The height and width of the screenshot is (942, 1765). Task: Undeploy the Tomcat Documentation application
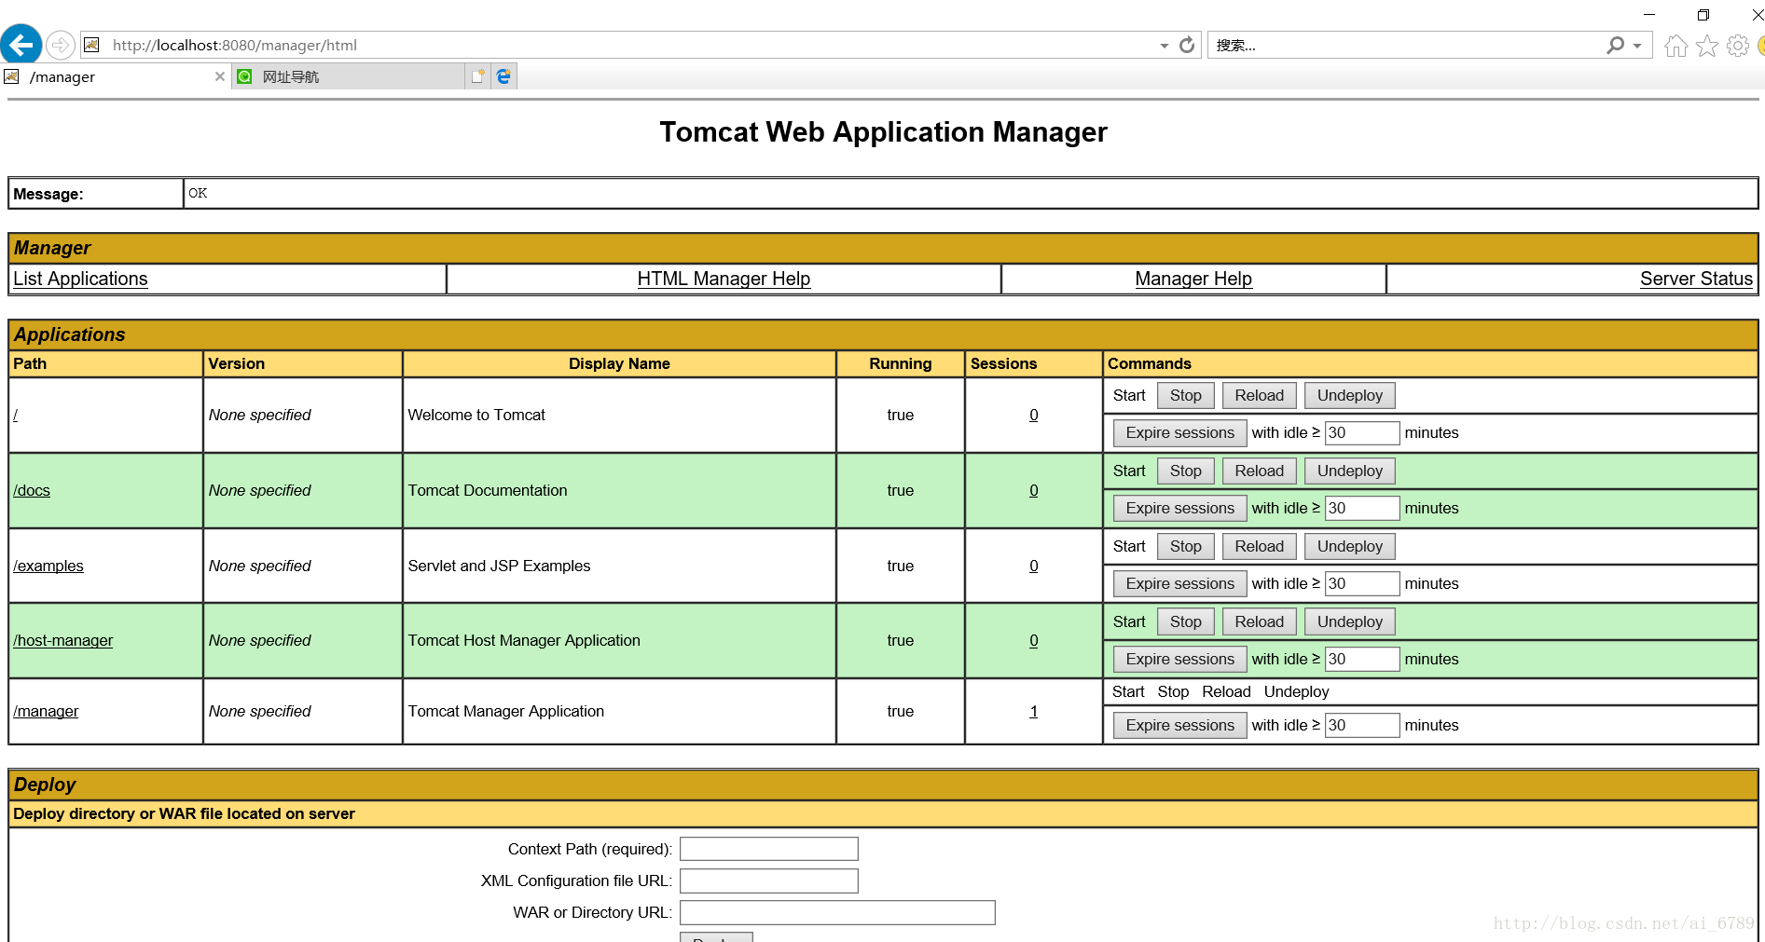coord(1349,471)
